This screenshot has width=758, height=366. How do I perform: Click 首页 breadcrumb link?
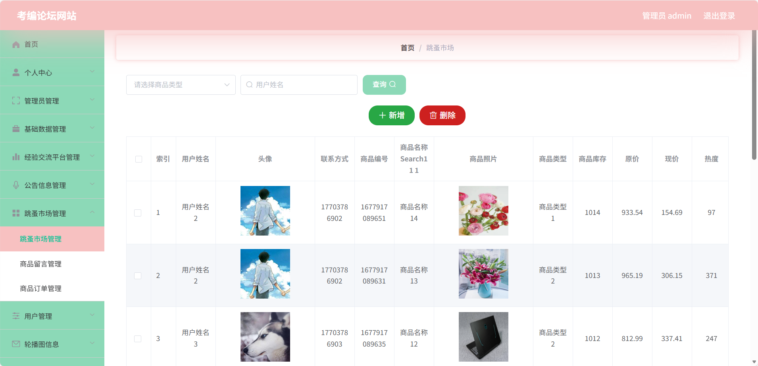[x=408, y=48]
